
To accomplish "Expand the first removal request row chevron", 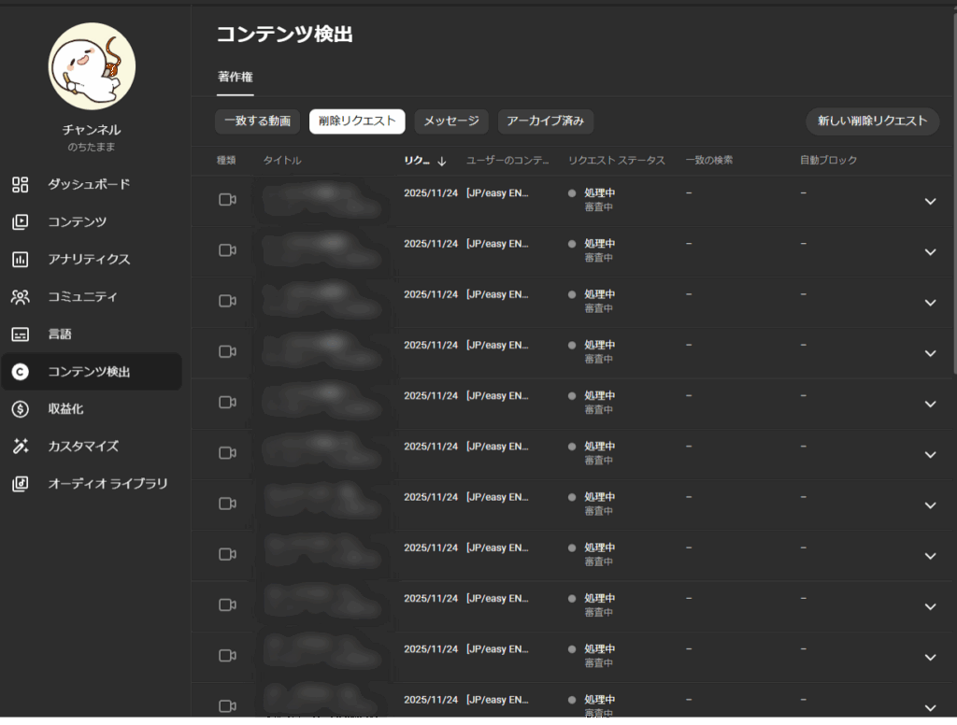I will (x=929, y=201).
